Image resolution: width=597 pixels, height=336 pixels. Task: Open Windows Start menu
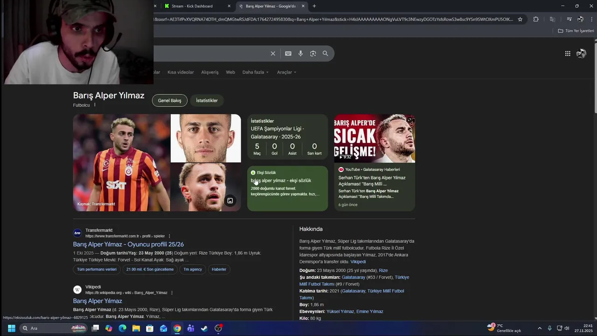pyautogui.click(x=11, y=329)
